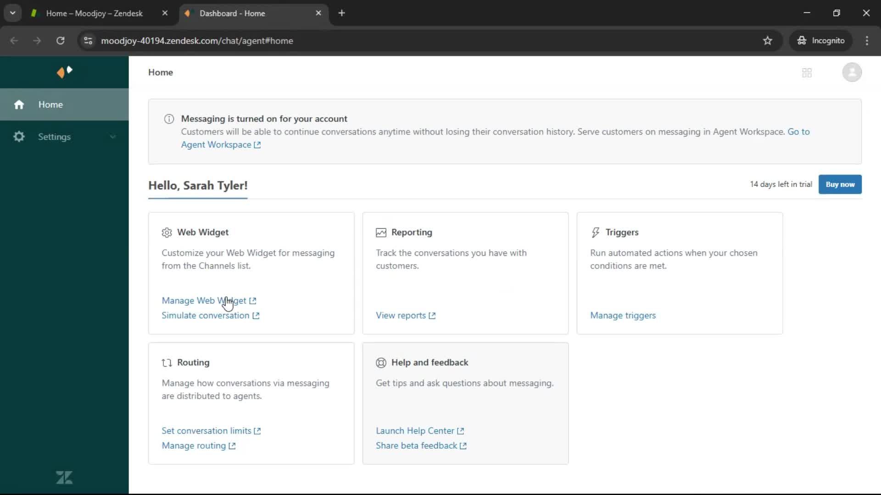Open the Launch Help Center link
The image size is (881, 495).
[420, 431]
